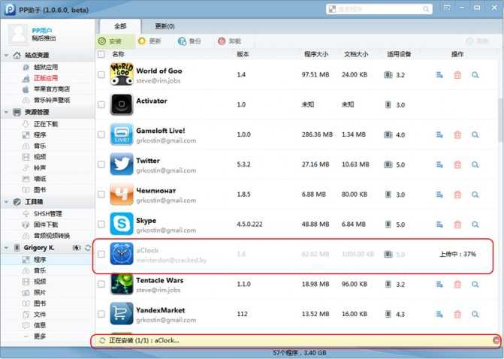Screen dimensions: 504x359
Task: Switch to the updates (0) tab
Action: coord(164,26)
